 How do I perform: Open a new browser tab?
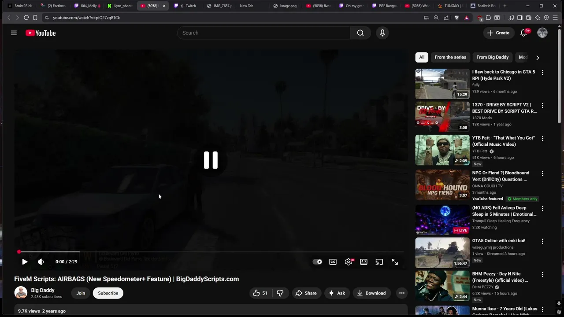(505, 6)
